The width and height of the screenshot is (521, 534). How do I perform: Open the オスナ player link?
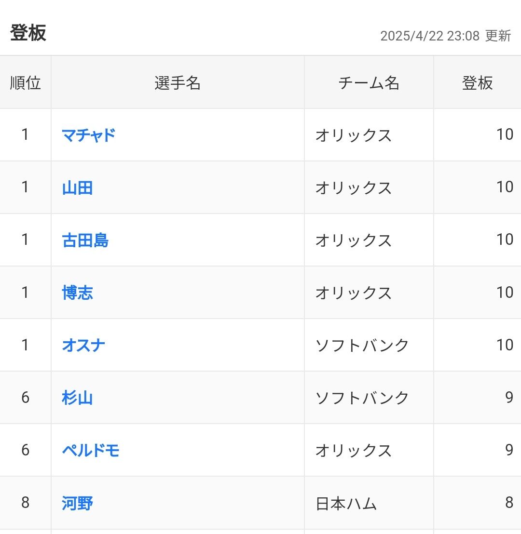(83, 345)
